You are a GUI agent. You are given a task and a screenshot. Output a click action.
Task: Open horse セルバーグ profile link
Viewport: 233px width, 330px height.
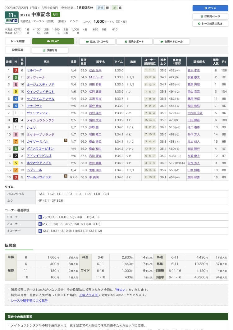click(x=34, y=70)
